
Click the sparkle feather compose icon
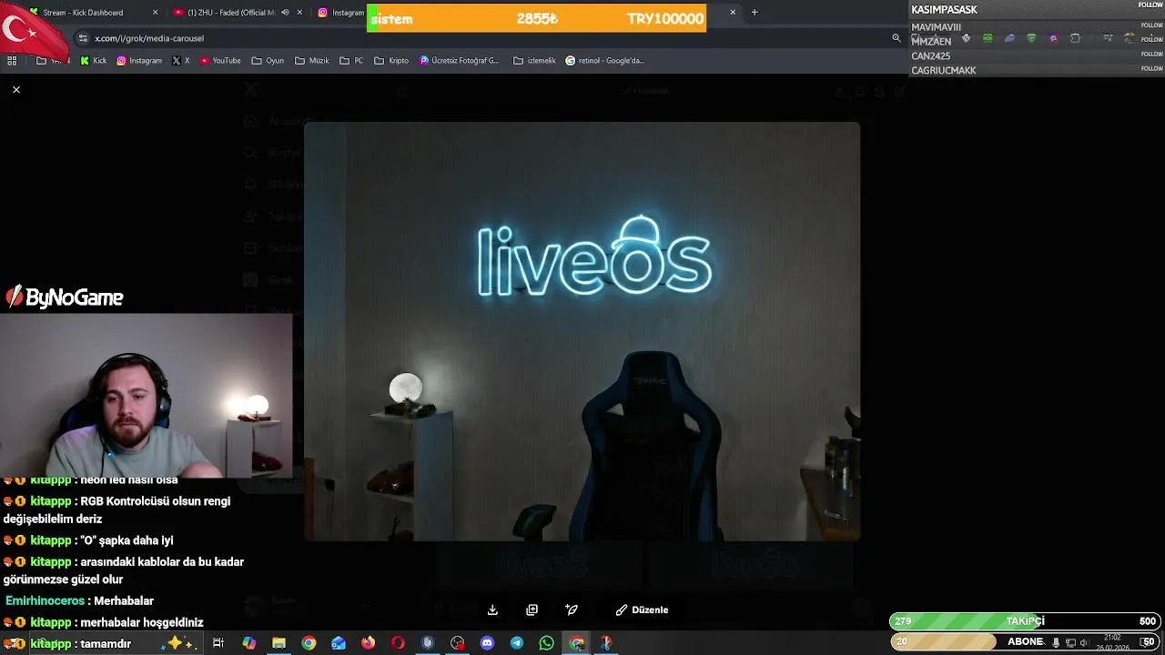click(x=572, y=610)
